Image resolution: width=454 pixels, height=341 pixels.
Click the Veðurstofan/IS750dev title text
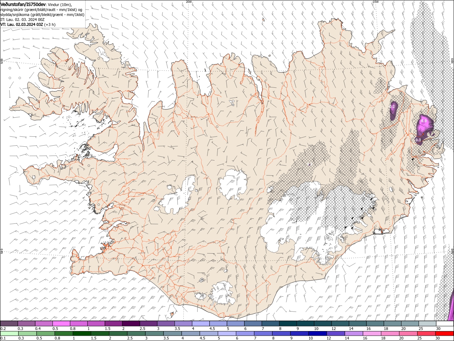tap(23, 4)
